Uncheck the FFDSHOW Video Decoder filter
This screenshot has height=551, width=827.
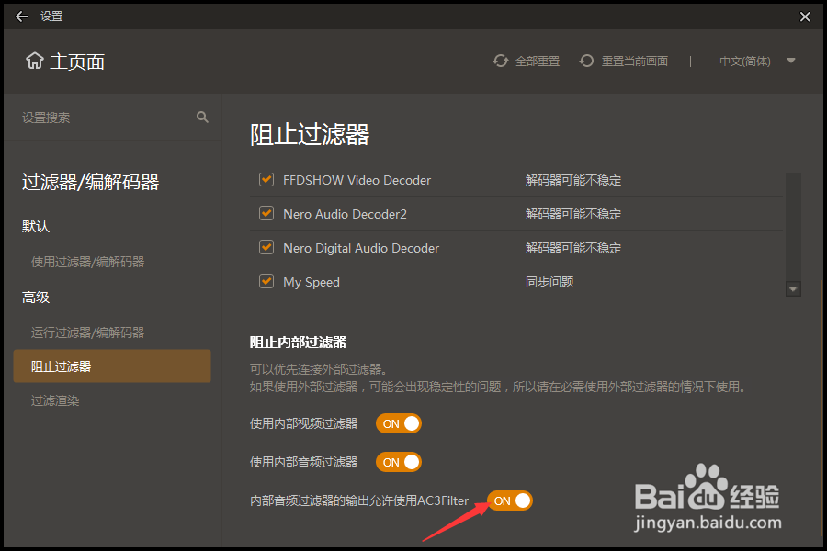coord(266,179)
